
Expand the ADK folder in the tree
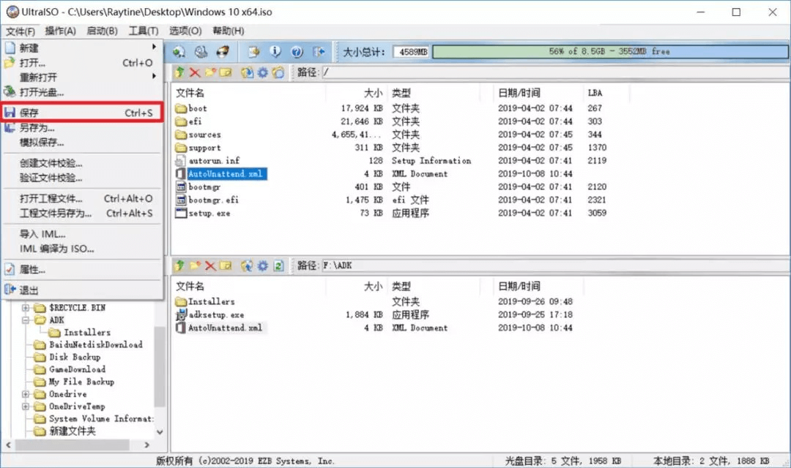pos(26,320)
